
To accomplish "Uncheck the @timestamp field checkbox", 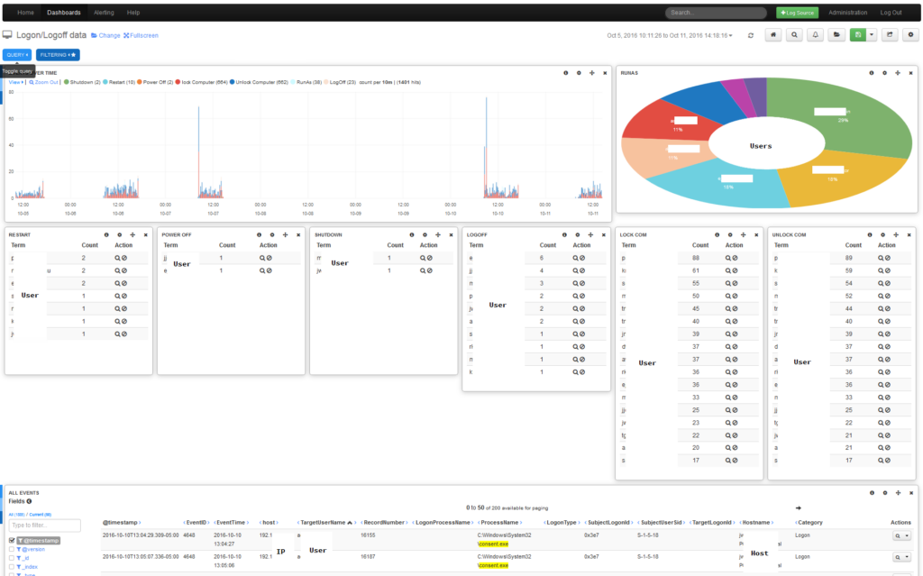I will pyautogui.click(x=12, y=540).
